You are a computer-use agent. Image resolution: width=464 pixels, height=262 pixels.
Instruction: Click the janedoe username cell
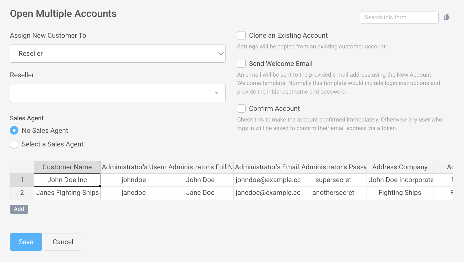point(134,193)
